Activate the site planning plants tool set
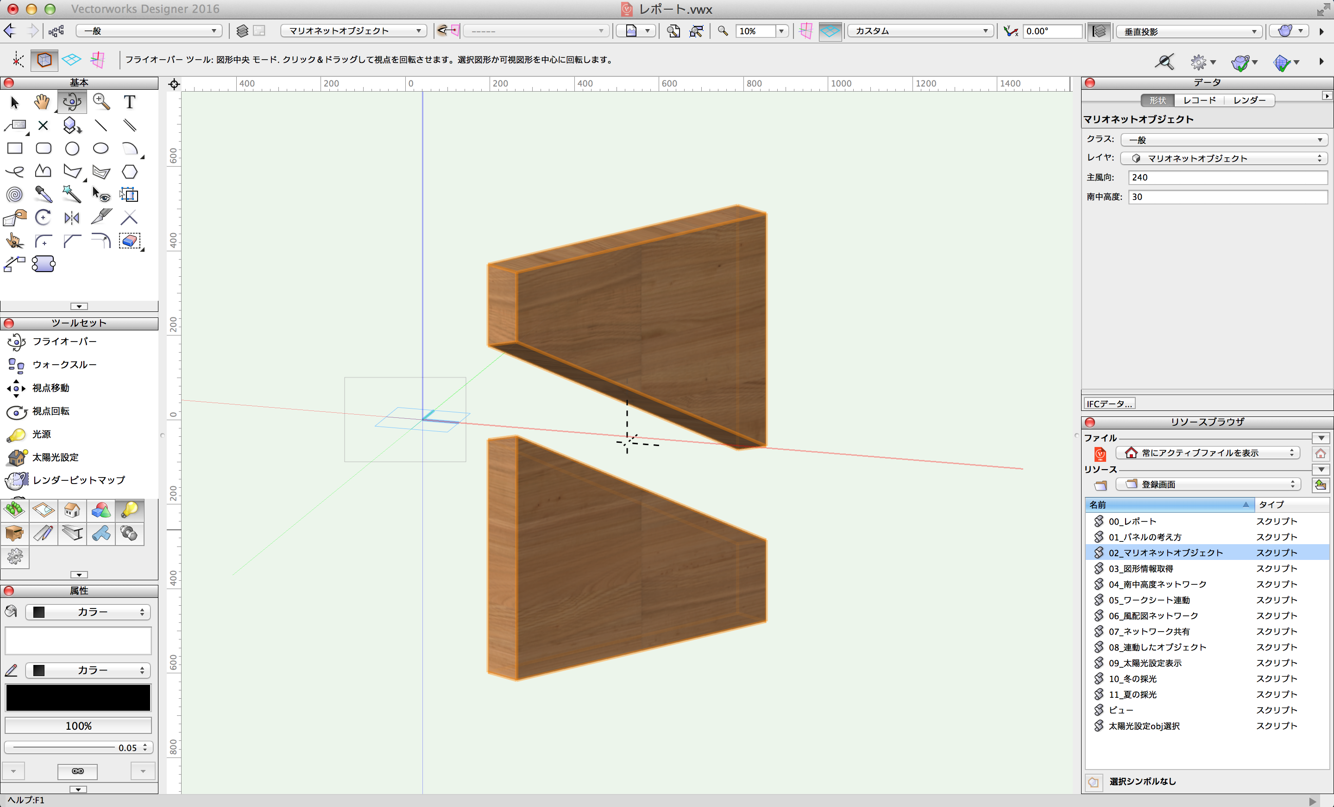 point(15,510)
